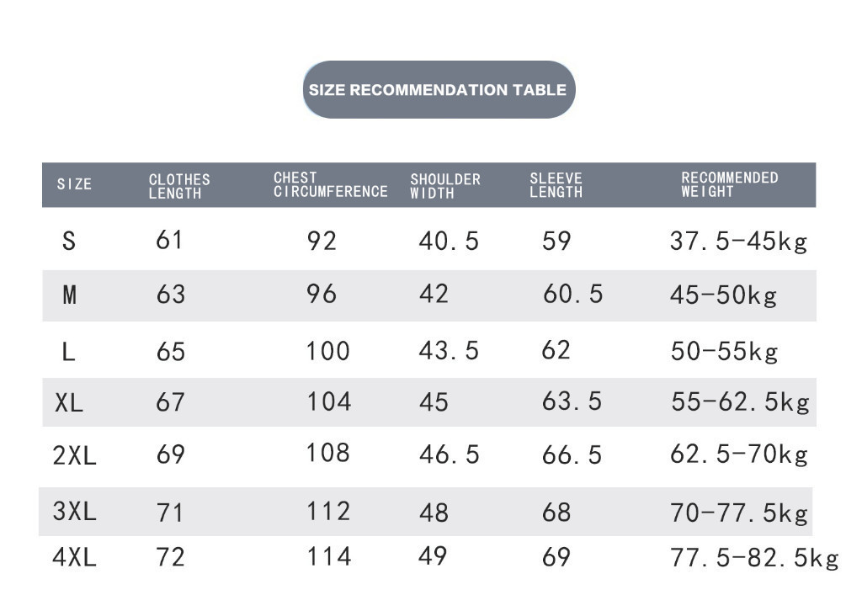Click the Sleeve Length column header
The height and width of the screenshot is (611, 862).
click(556, 185)
